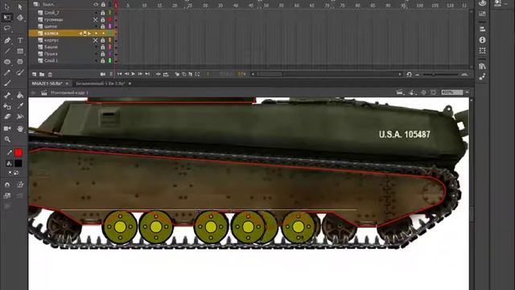515x290 pixels.
Task: Switch to M4A2E1-50.fla document tab
Action: 47,84
